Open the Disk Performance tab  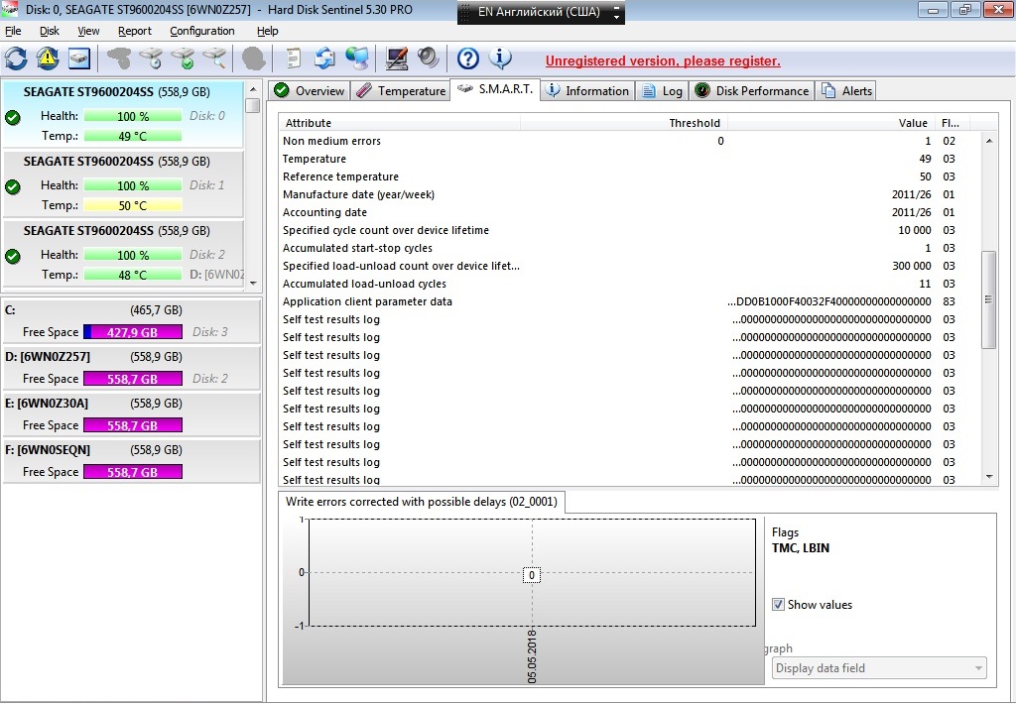point(752,90)
